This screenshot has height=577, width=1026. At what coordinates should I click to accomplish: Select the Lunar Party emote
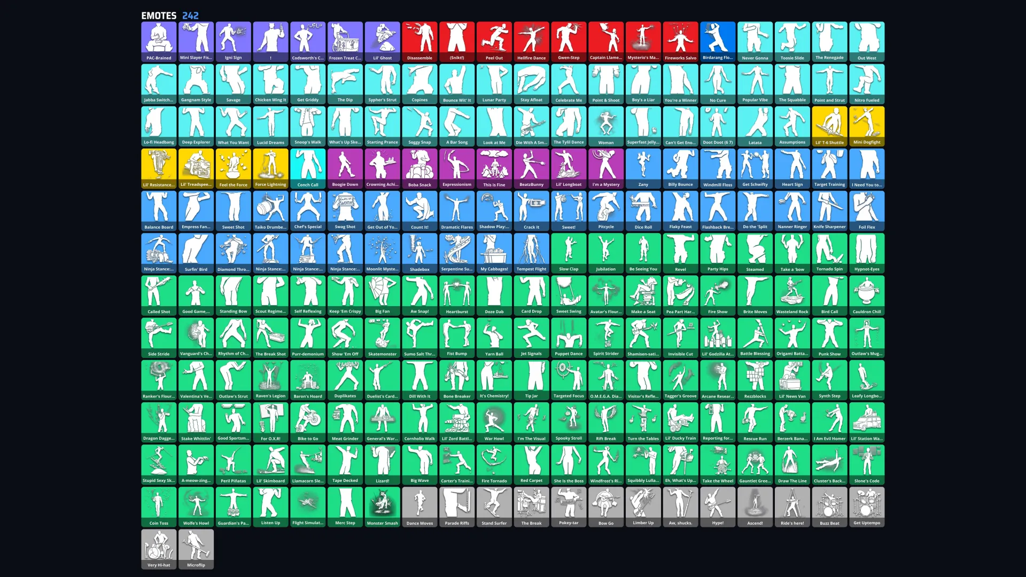(x=494, y=84)
